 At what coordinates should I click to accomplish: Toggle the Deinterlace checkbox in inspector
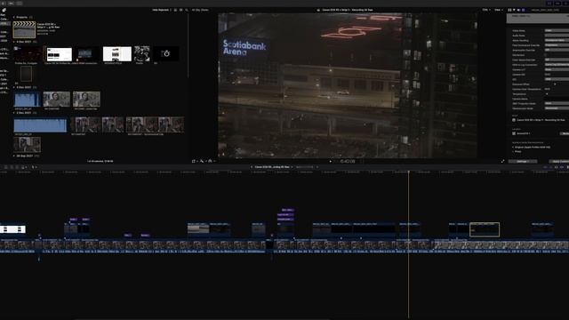[546, 55]
